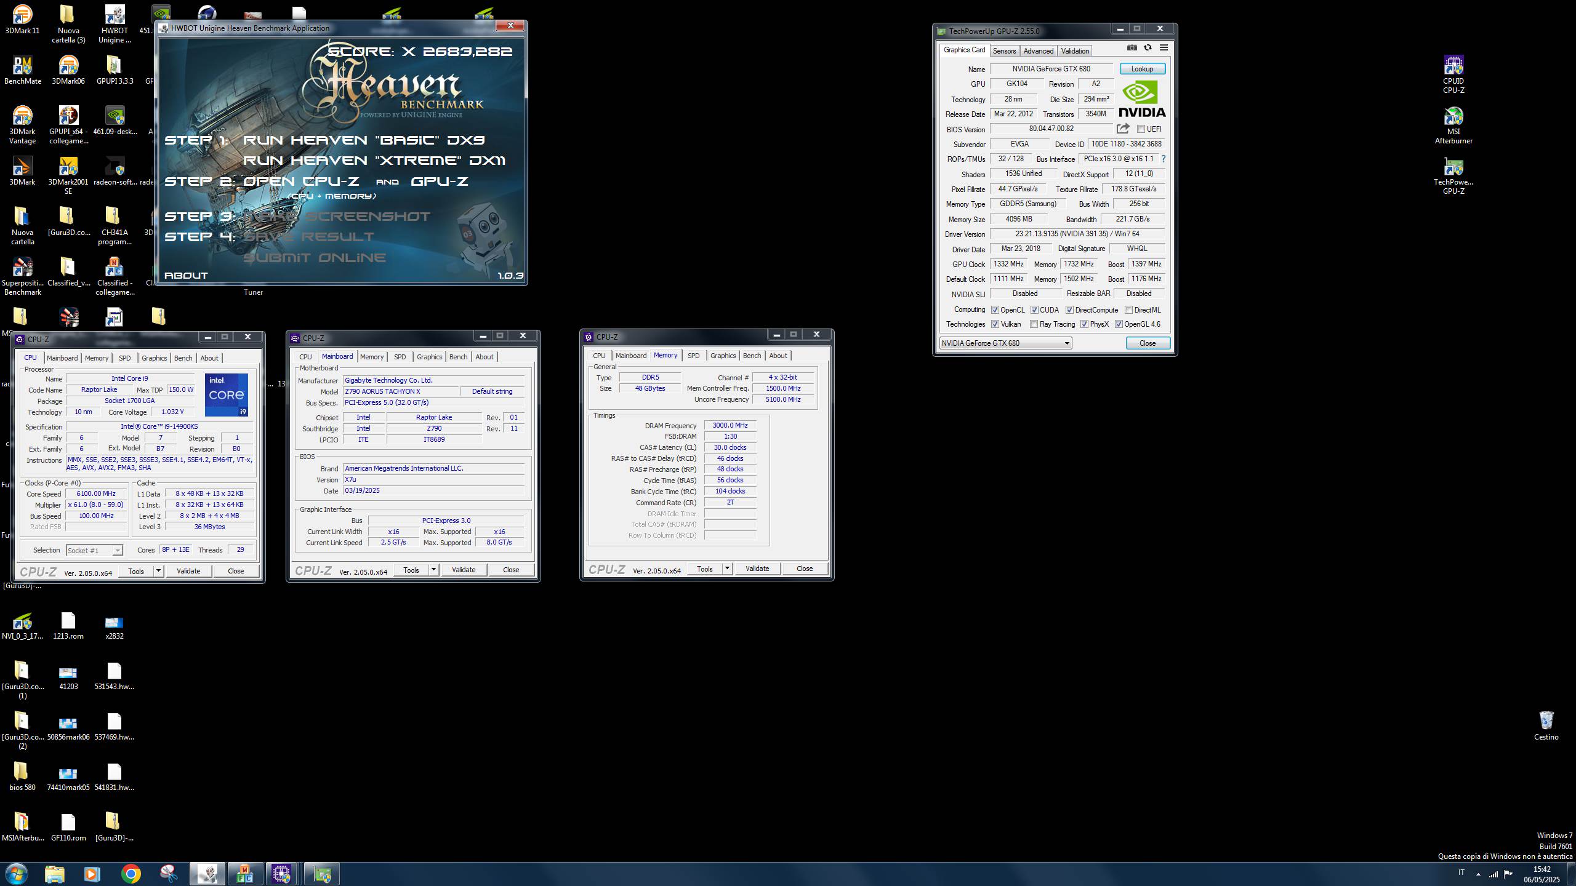Viewport: 1576px width, 886px height.
Task: Toggle the DirectCompute checkbox
Action: point(1069,310)
